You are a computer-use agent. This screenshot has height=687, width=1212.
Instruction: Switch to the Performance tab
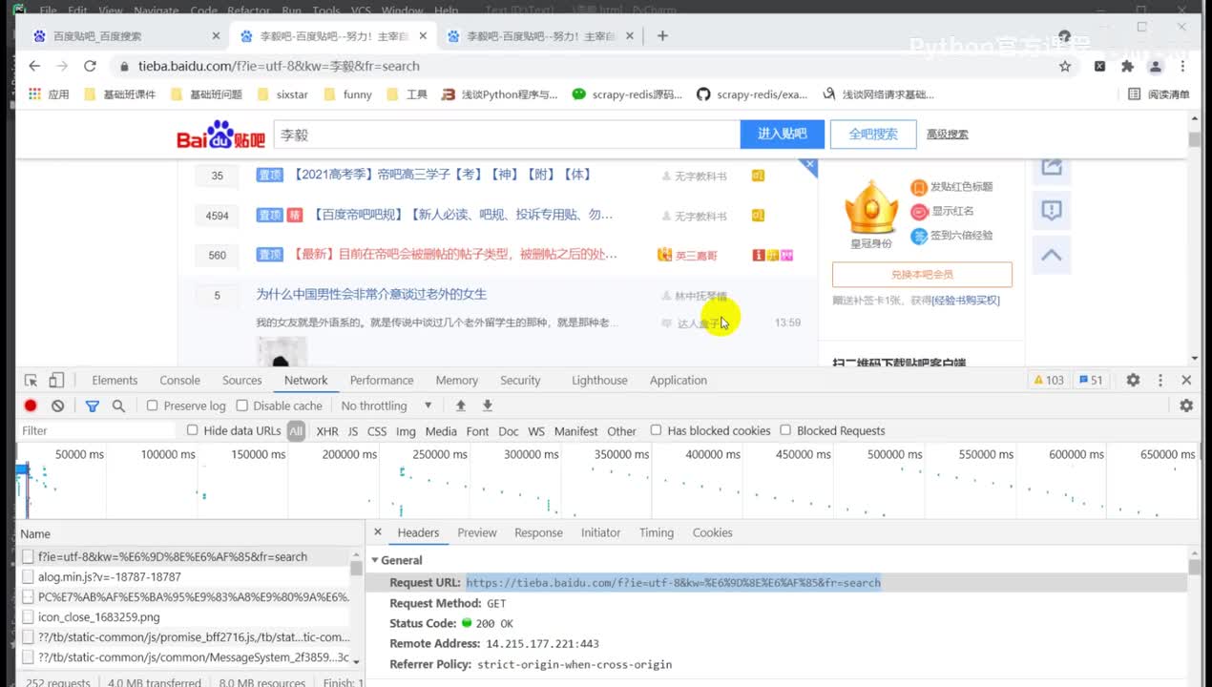(x=382, y=380)
